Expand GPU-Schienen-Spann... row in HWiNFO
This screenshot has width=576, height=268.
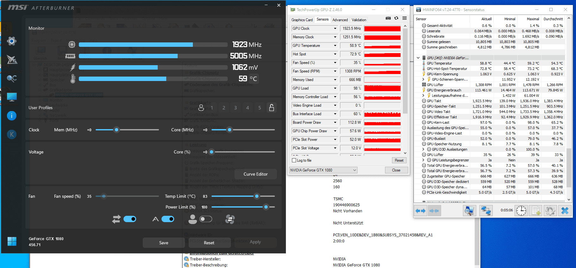(423, 79)
